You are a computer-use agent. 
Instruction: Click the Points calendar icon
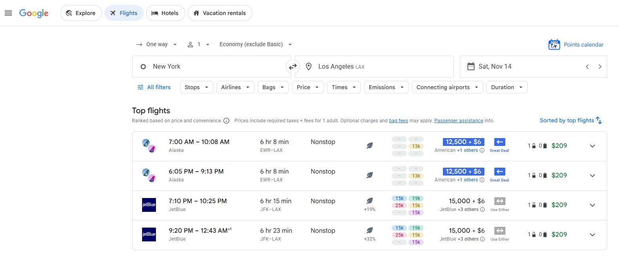[x=554, y=45]
